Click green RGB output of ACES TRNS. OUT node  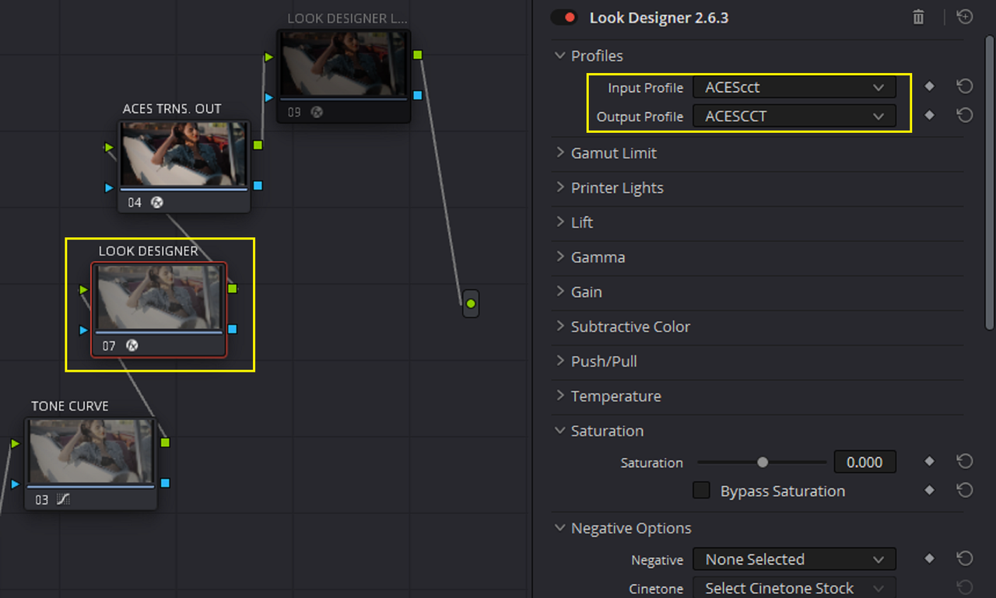[x=258, y=145]
